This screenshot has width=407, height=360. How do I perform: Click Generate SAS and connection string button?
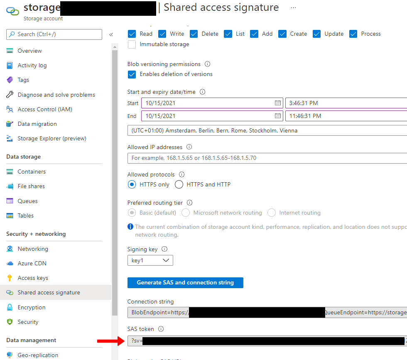185,283
